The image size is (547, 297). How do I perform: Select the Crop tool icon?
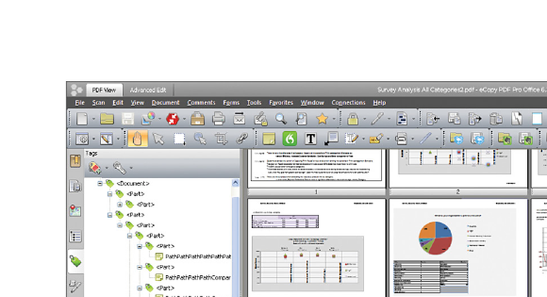221,139
